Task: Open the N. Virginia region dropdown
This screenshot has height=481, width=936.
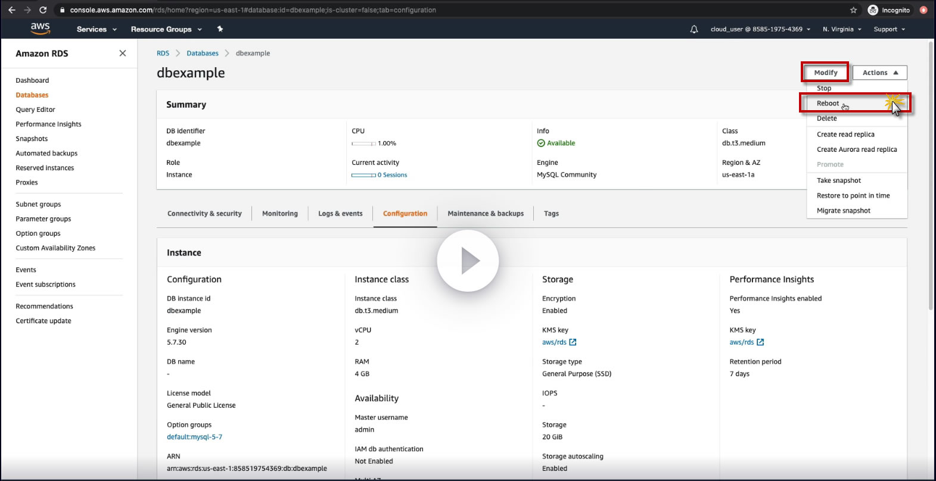Action: click(x=842, y=29)
